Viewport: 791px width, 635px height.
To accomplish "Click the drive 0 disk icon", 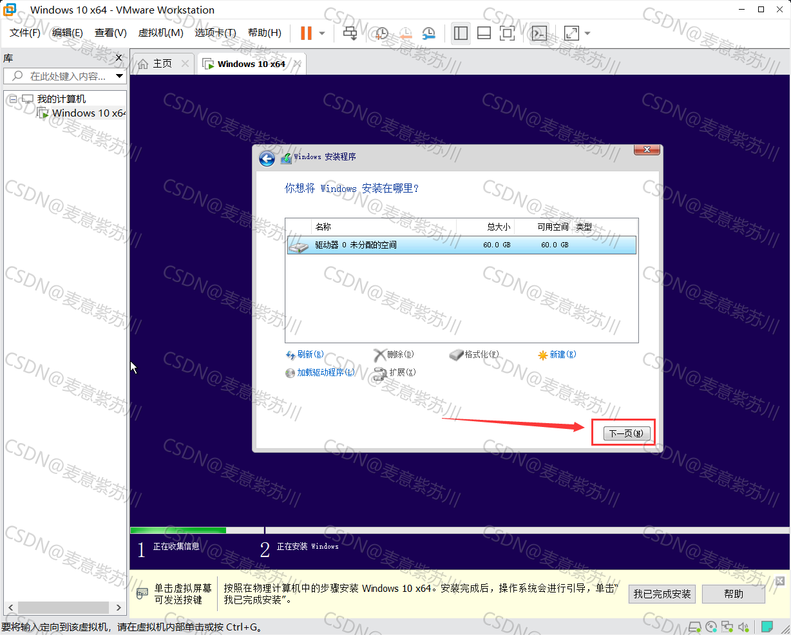I will pos(299,245).
